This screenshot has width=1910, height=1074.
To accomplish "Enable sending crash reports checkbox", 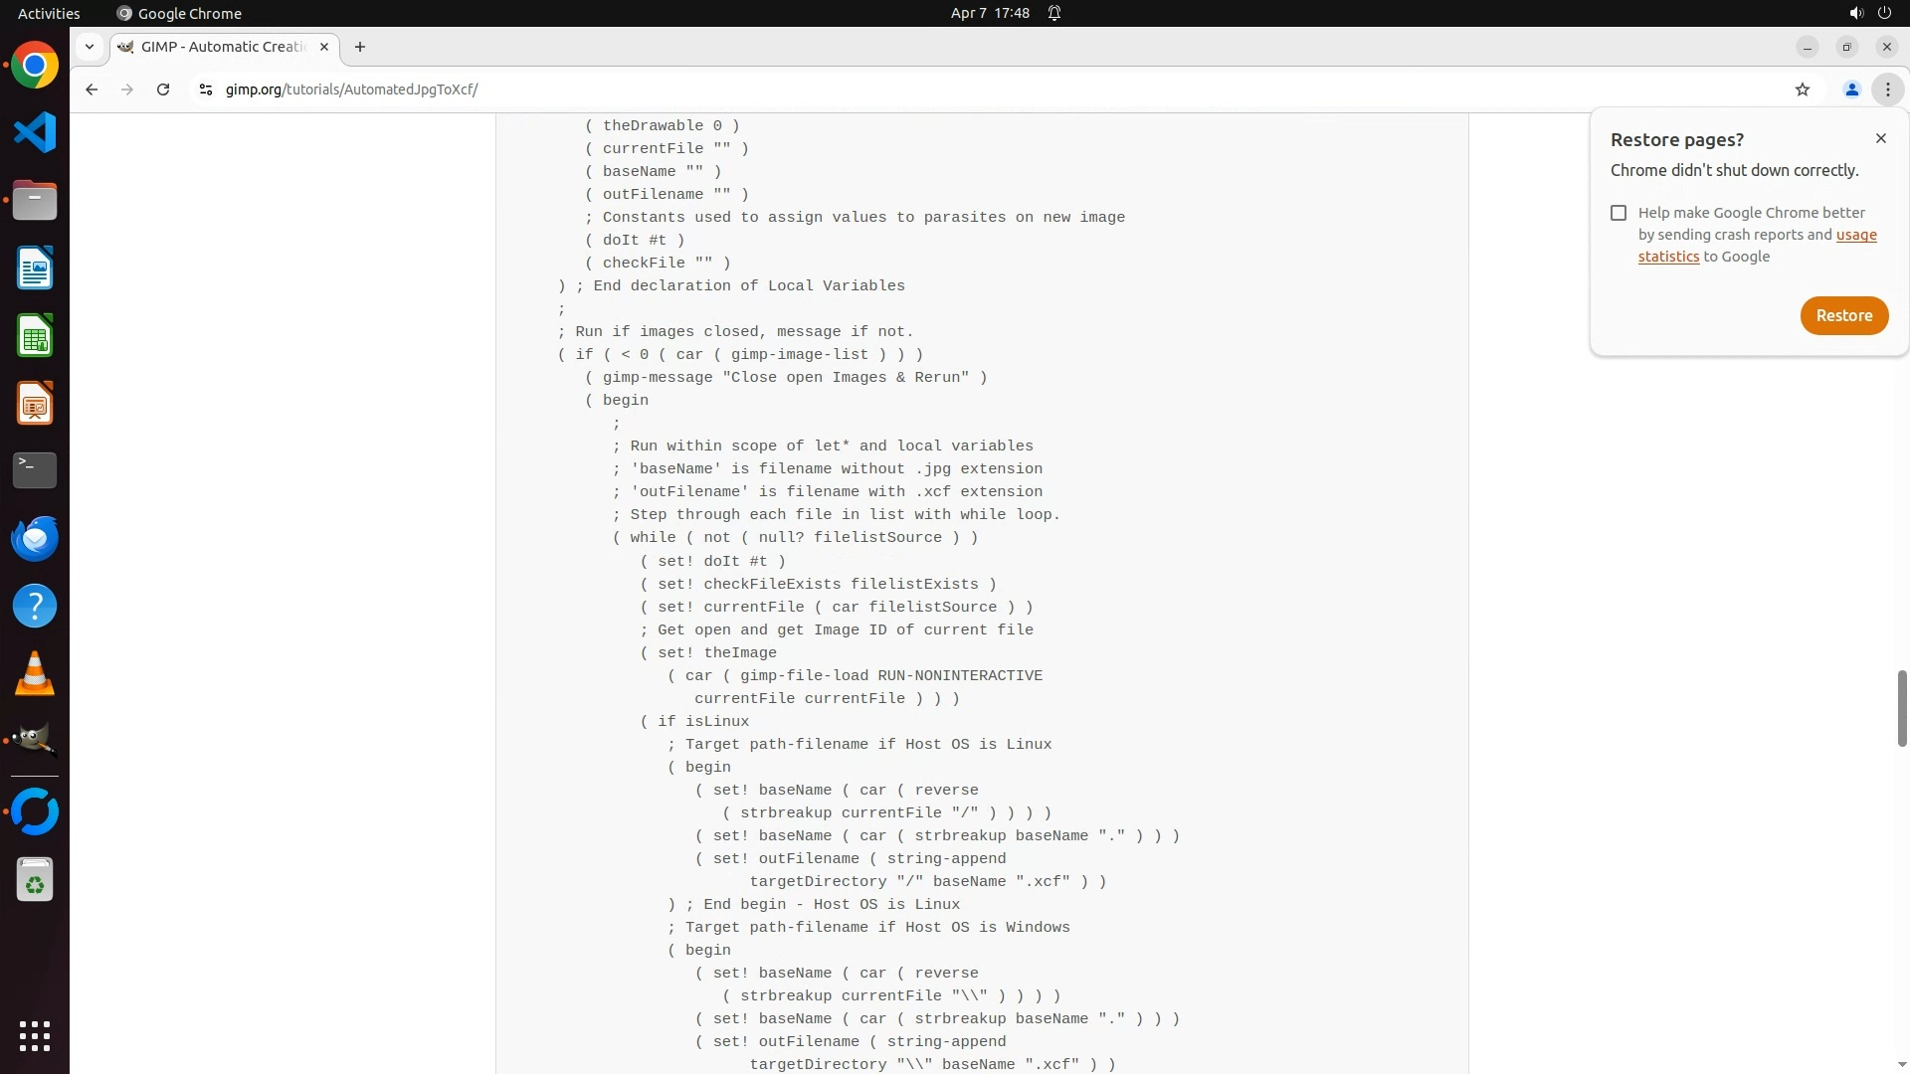I will point(1619,213).
